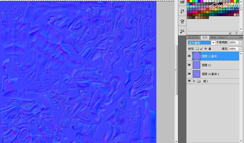Select the 图层 10 副本 2 layer name
244x143 pixels.
[210, 74]
